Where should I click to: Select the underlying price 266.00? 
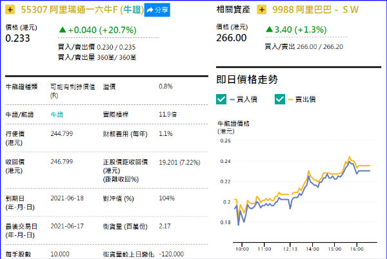[232, 38]
